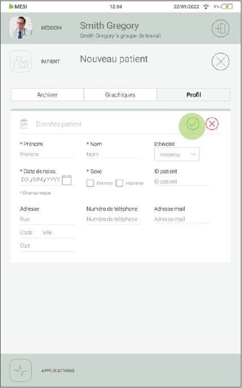Check the Homme checkbox
242x388 pixels.
pyautogui.click(x=120, y=183)
